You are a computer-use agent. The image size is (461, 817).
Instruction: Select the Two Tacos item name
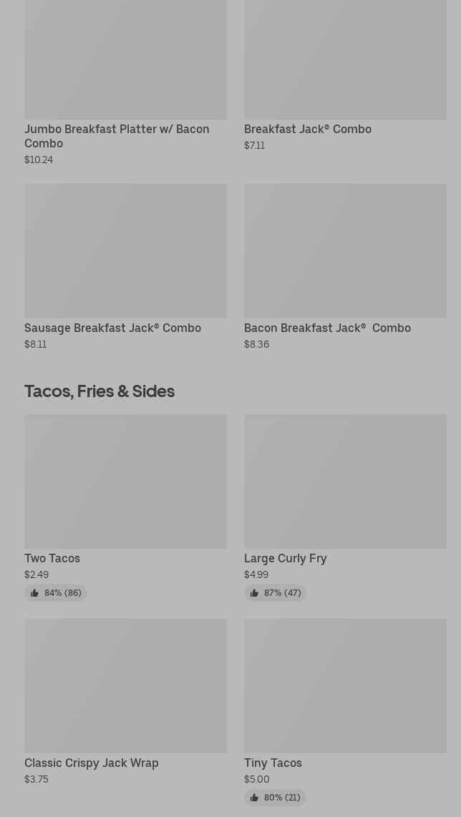point(52,559)
